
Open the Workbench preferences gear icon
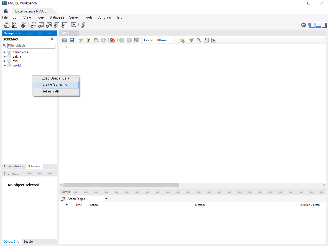coord(304,25)
